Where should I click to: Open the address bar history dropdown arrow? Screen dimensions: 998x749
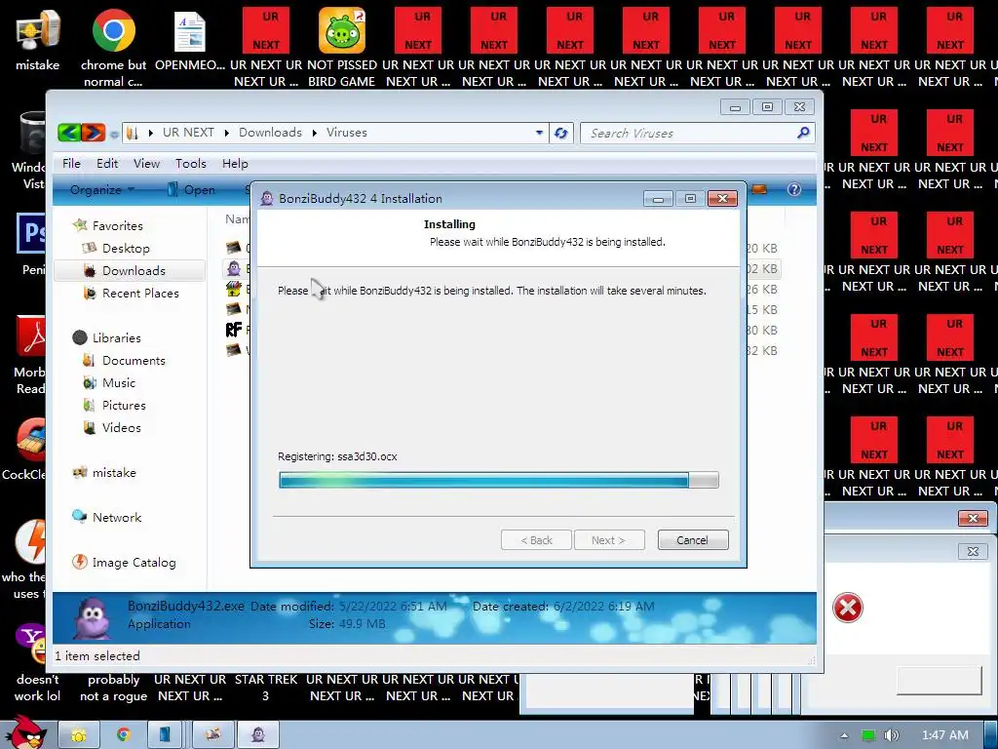click(539, 133)
